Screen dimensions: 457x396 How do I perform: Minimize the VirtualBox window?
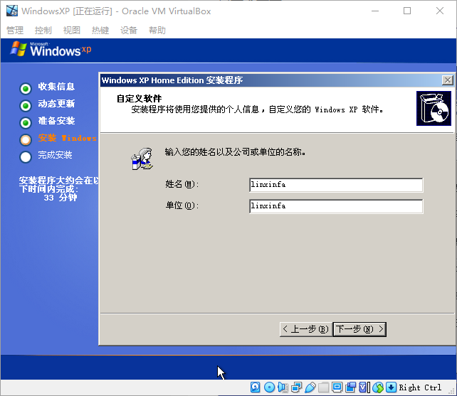(375, 11)
